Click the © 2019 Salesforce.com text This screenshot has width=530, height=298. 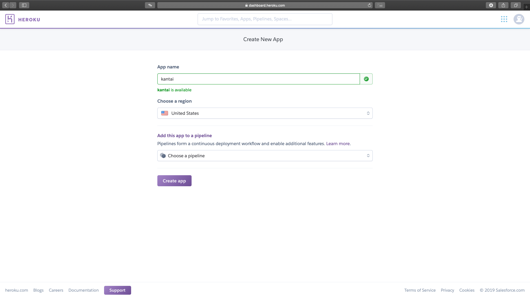[502, 290]
